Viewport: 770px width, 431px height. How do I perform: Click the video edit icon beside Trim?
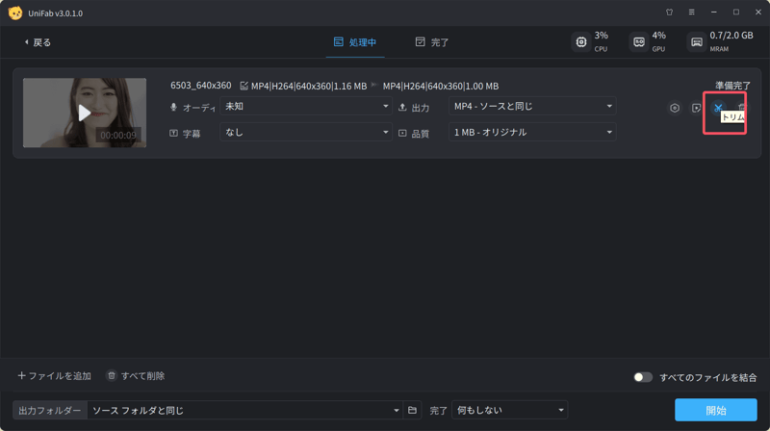pyautogui.click(x=697, y=108)
